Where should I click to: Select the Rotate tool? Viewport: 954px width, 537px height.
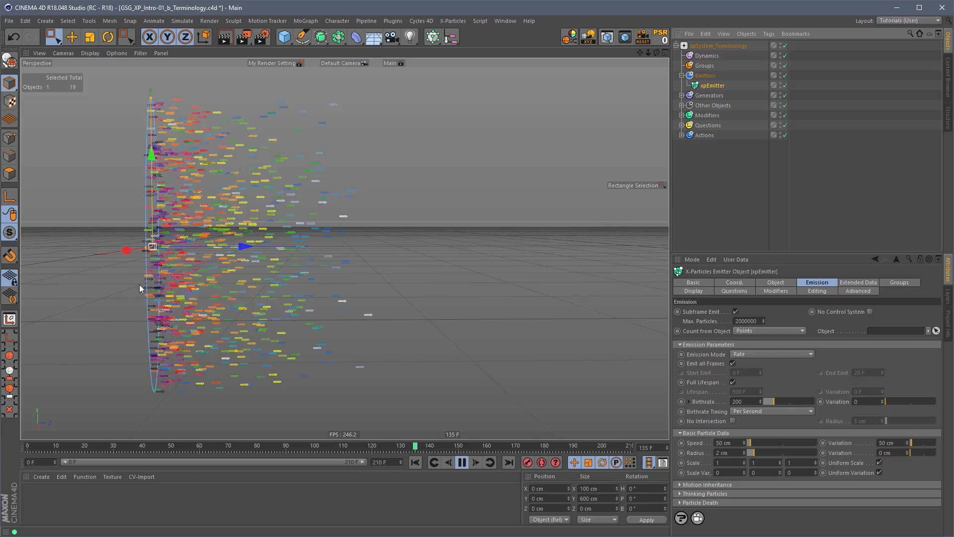click(x=108, y=37)
